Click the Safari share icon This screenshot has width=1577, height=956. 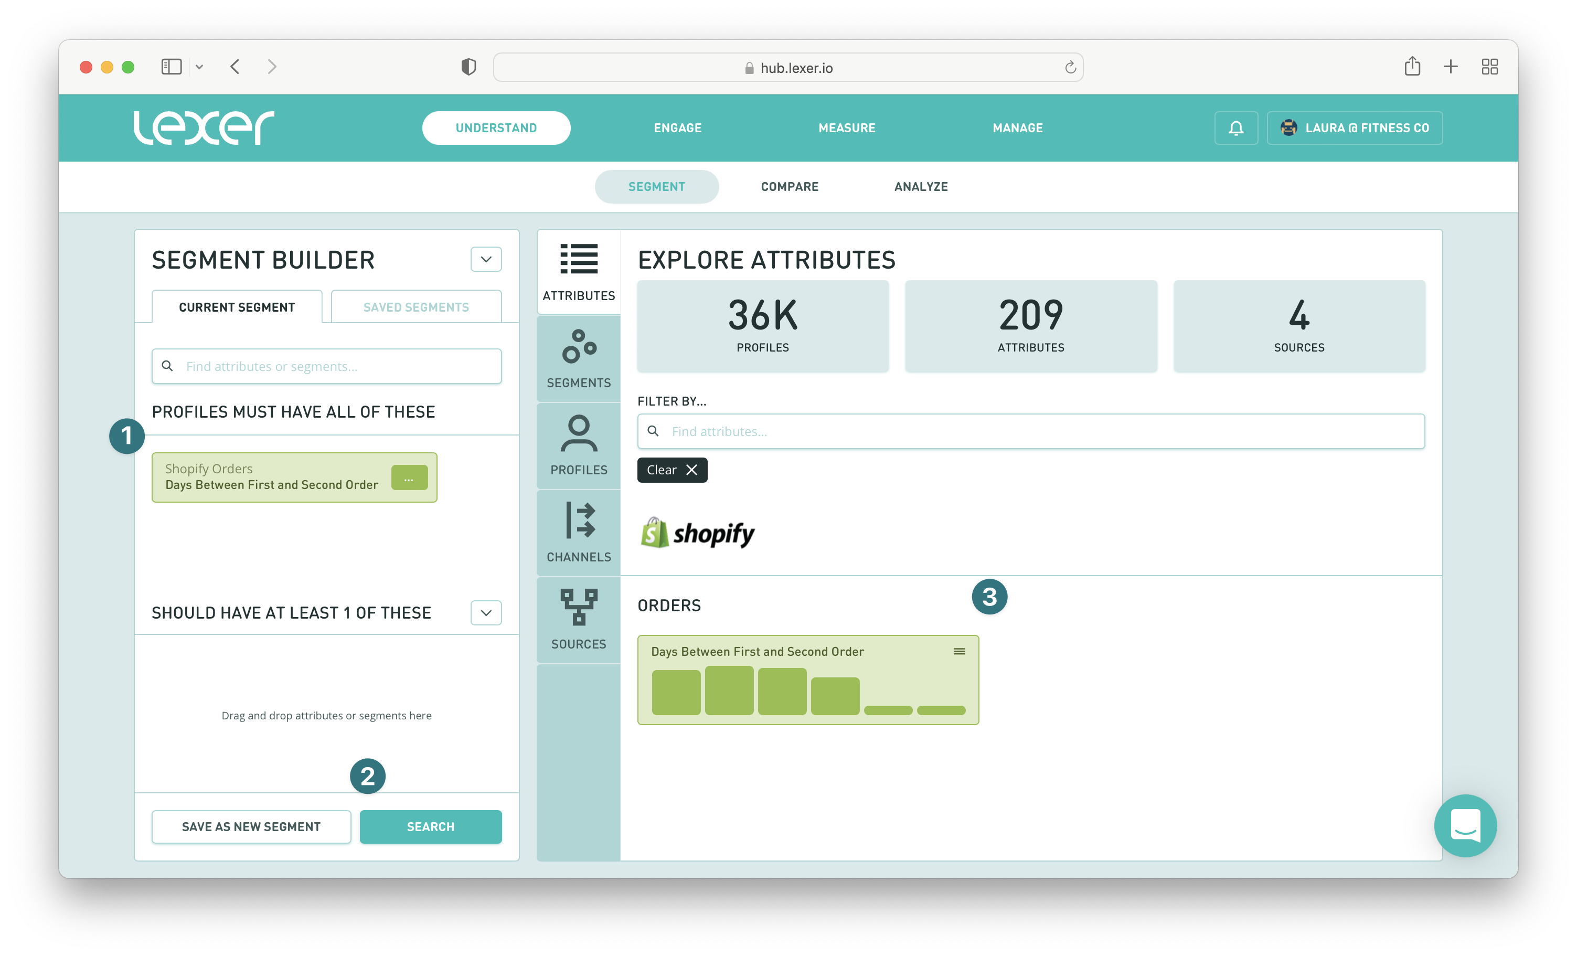pos(1412,67)
